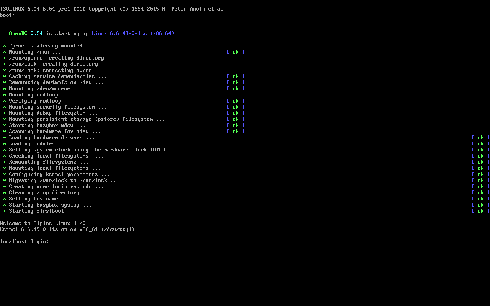Click the Configuring kernel parameters line
Screen dimensions: 490x306
tap(59, 174)
